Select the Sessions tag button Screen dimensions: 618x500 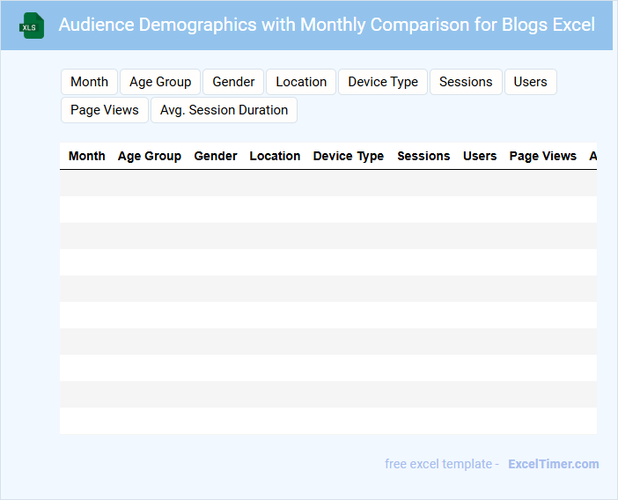pyautogui.click(x=466, y=82)
